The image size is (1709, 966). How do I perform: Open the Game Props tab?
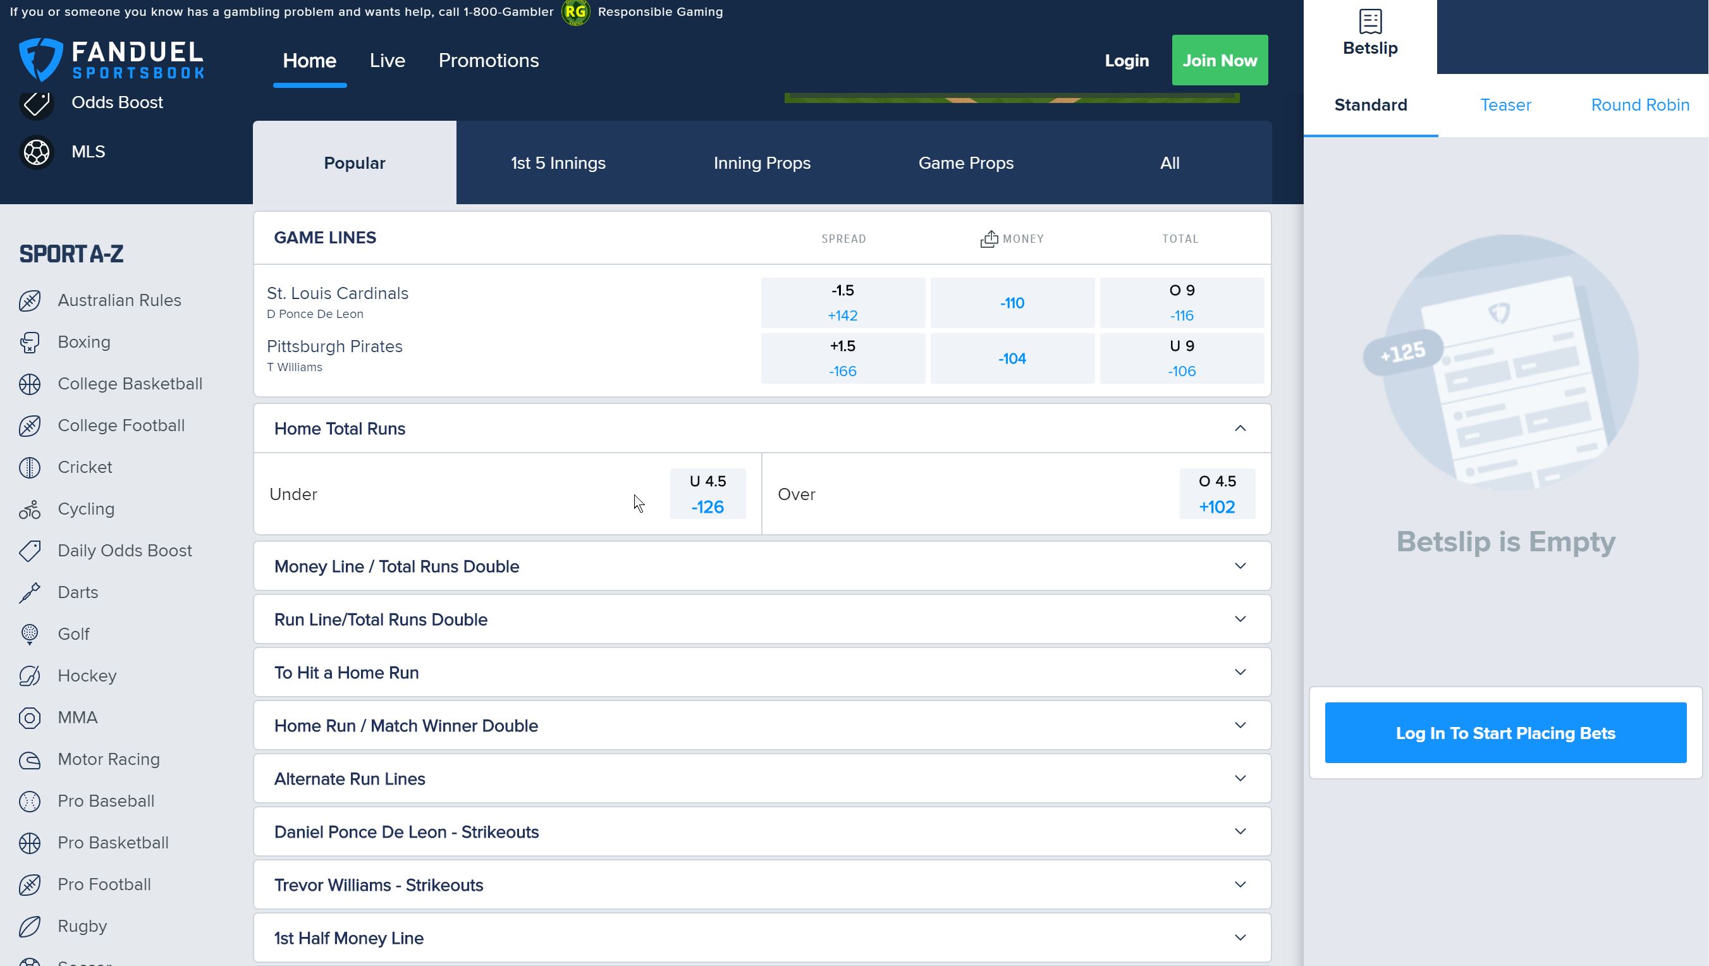pos(966,162)
